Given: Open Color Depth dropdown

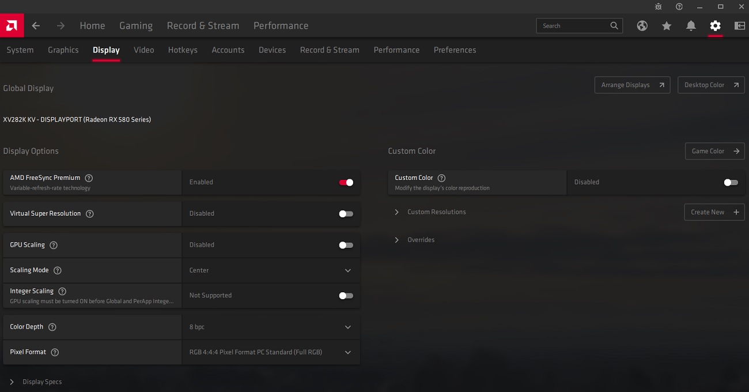Looking at the screenshot, I should [x=271, y=327].
